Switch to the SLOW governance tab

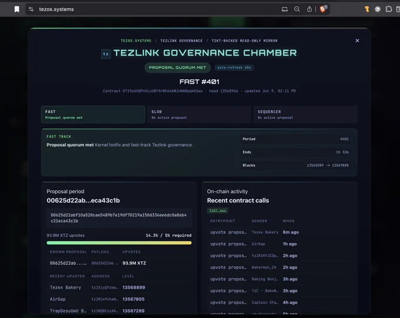pyautogui.click(x=199, y=115)
